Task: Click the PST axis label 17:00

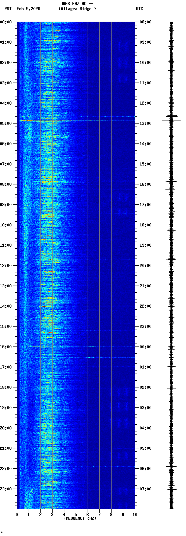Action: 6,367
